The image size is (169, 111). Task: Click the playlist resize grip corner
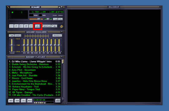(63, 103)
